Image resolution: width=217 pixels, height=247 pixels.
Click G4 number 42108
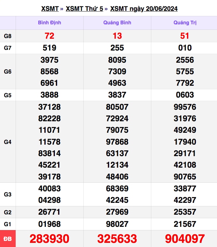tap(185, 165)
